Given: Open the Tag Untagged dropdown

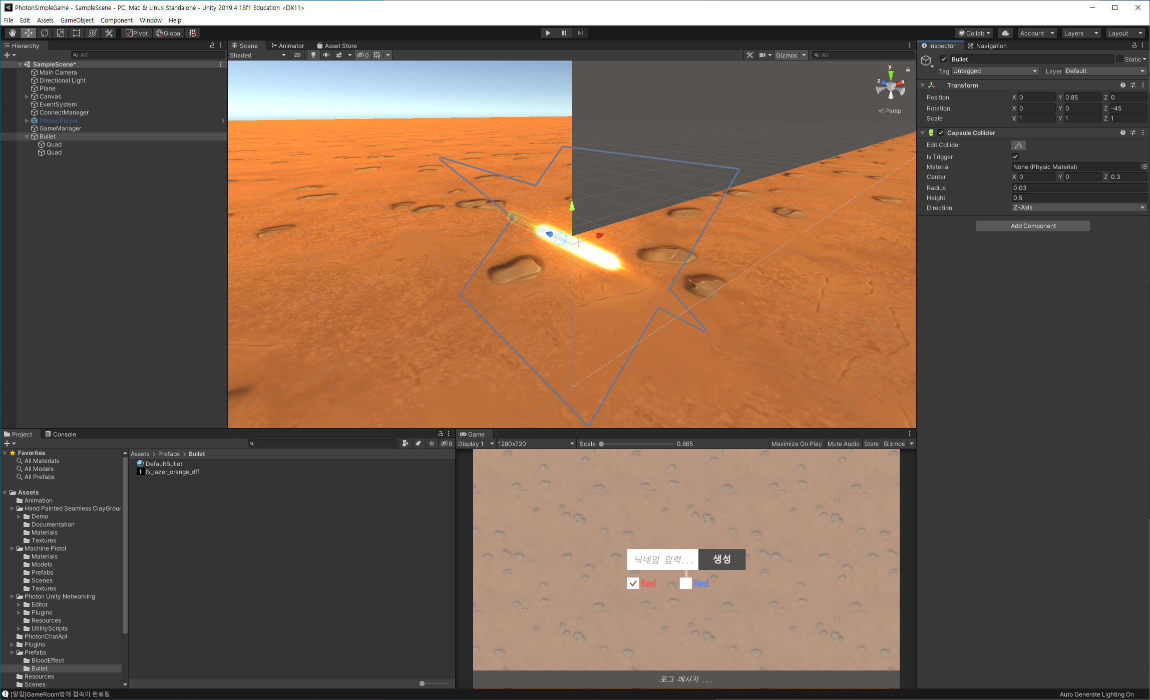Looking at the screenshot, I should (x=994, y=71).
